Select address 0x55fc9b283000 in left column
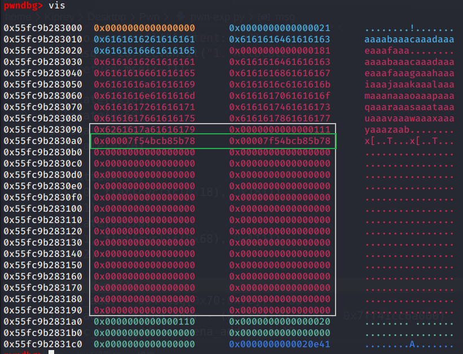 coord(43,28)
